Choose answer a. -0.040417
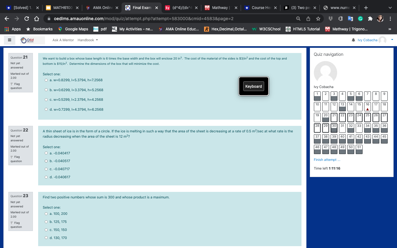Image resolution: width=397 pixels, height=248 pixels. [46, 153]
